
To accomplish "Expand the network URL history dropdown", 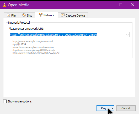I will tap(127, 34).
